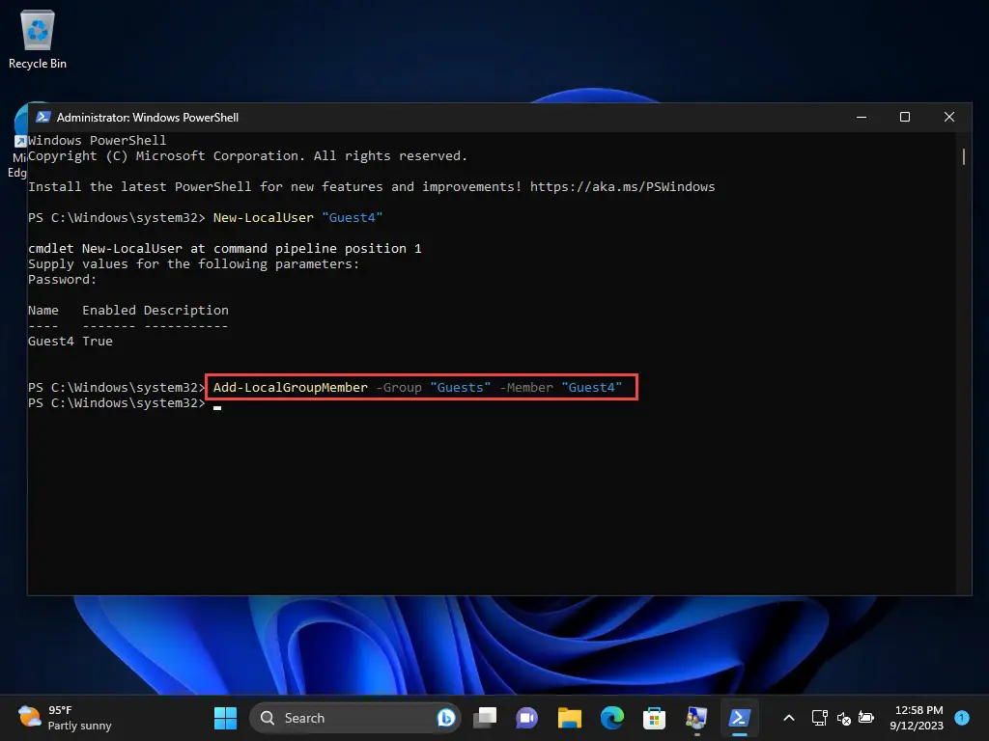Open Task View from the taskbar
The height and width of the screenshot is (741, 989).
click(485, 718)
